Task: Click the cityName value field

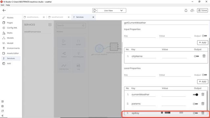Action: (174, 56)
